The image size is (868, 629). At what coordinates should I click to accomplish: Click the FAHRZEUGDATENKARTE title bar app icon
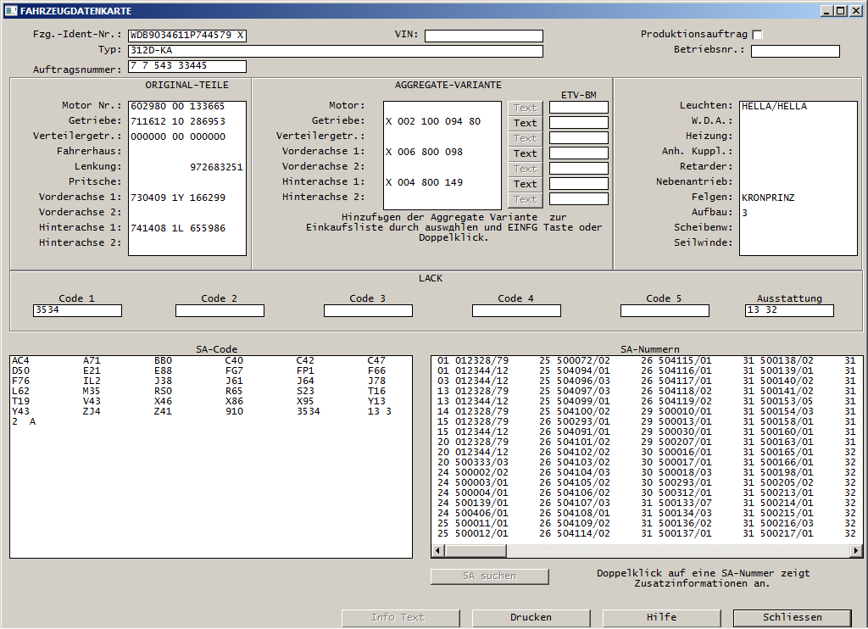click(x=10, y=10)
